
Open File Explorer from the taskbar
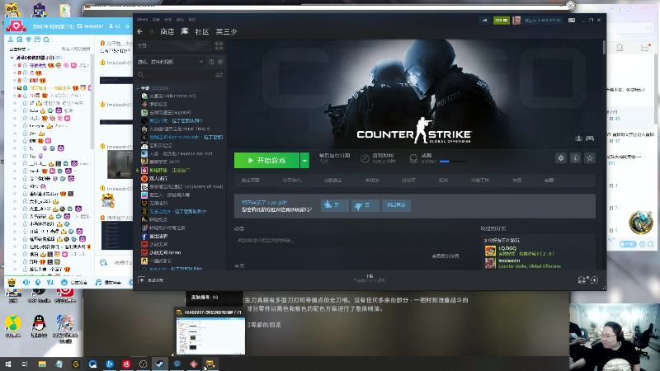pos(42,364)
